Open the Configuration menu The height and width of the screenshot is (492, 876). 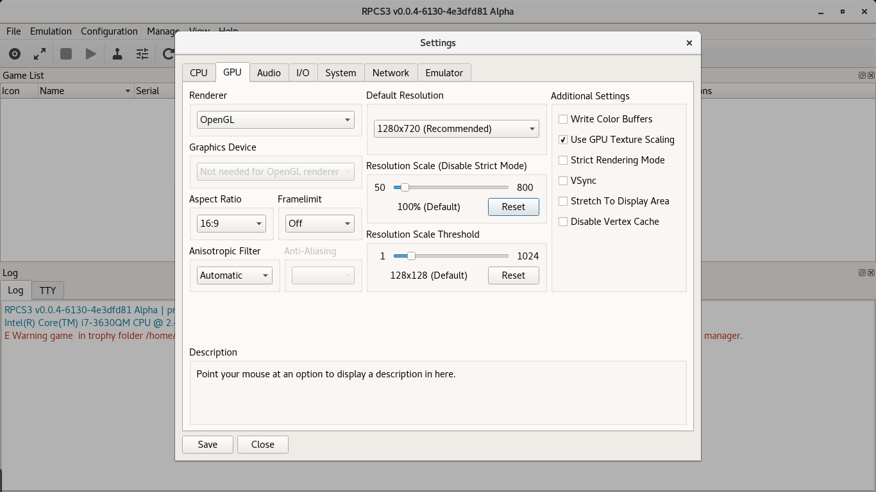[x=109, y=31]
